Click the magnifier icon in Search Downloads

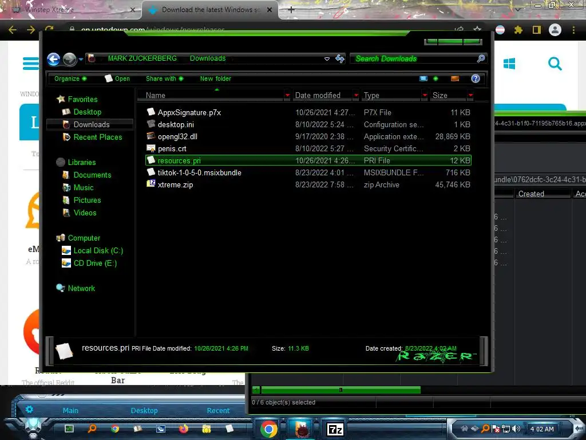(x=481, y=58)
